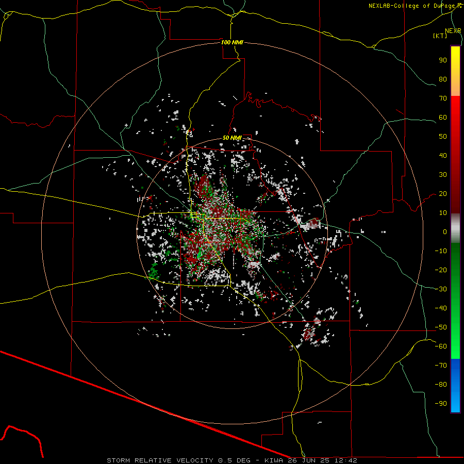Click the -20 scale label
Viewport: 464px width, 464px height.
point(441,270)
